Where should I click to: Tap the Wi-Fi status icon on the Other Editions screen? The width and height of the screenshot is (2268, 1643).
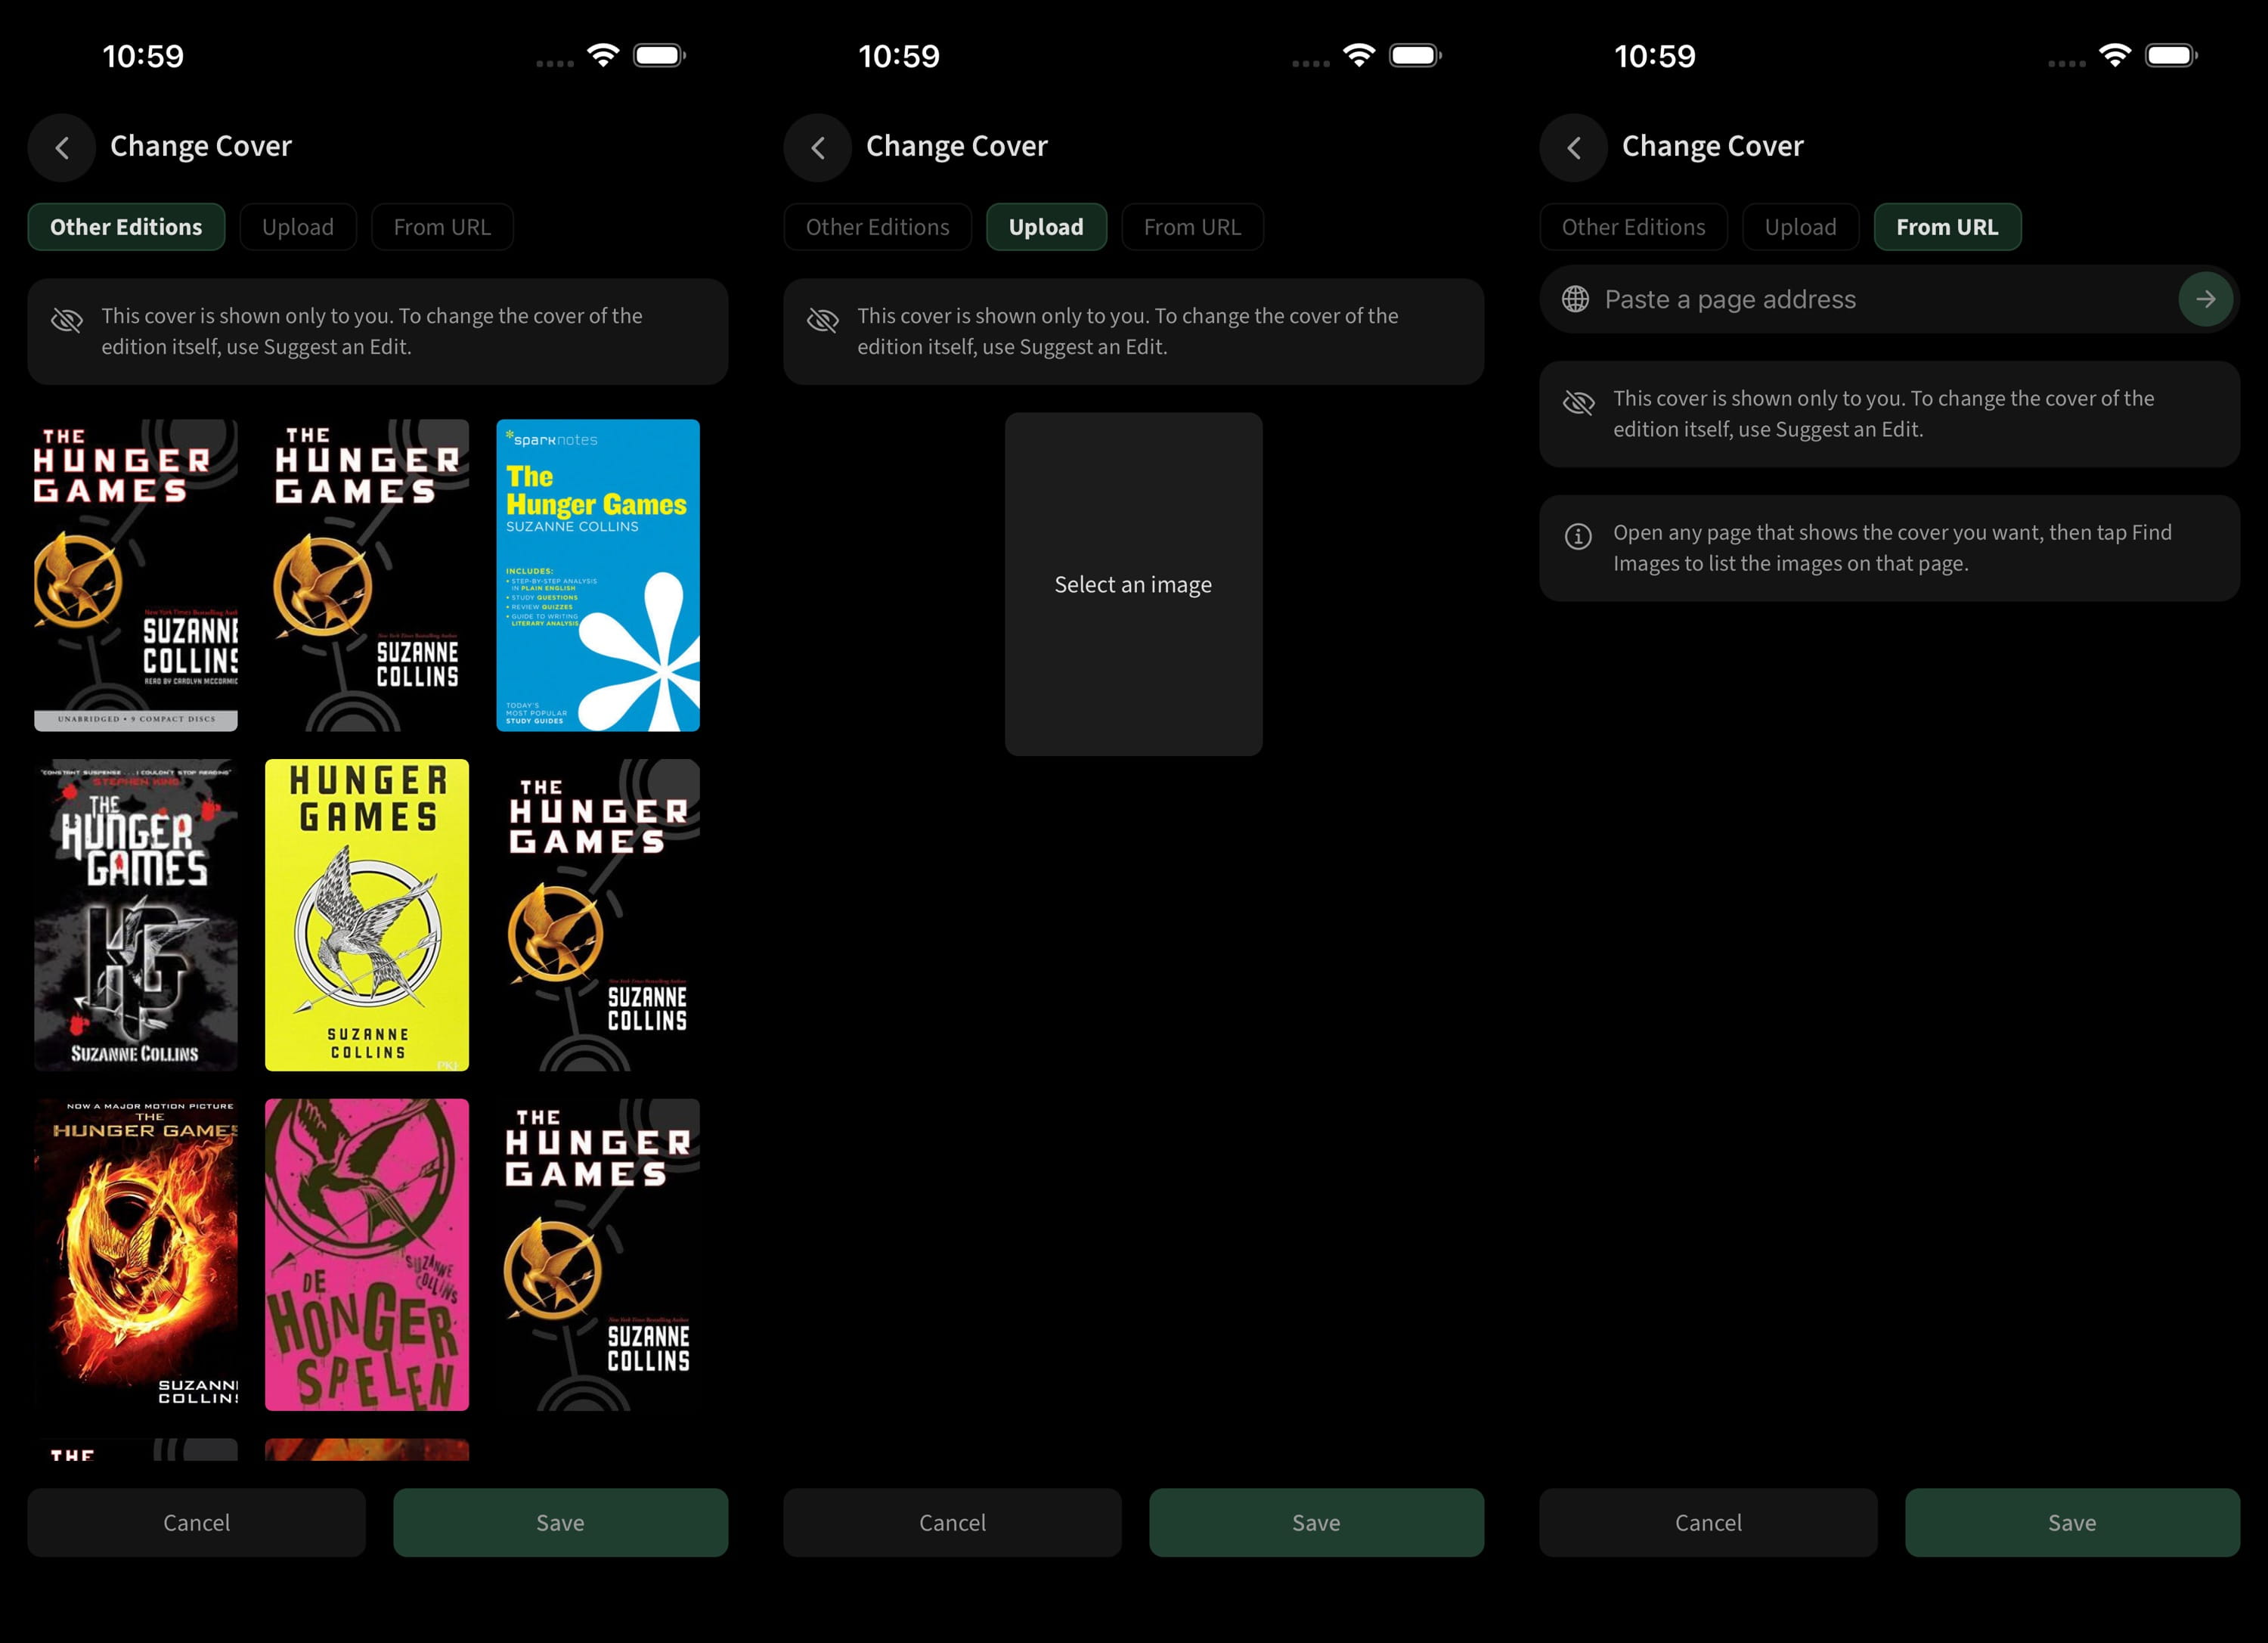603,55
